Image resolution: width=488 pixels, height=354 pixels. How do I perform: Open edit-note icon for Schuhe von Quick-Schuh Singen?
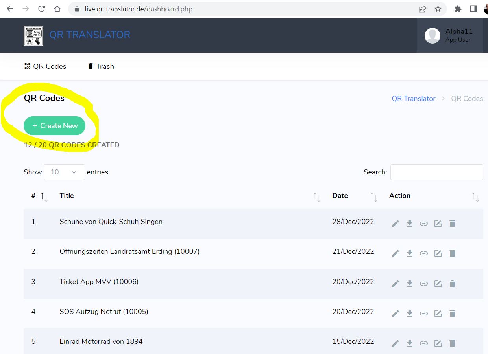pyautogui.click(x=438, y=224)
